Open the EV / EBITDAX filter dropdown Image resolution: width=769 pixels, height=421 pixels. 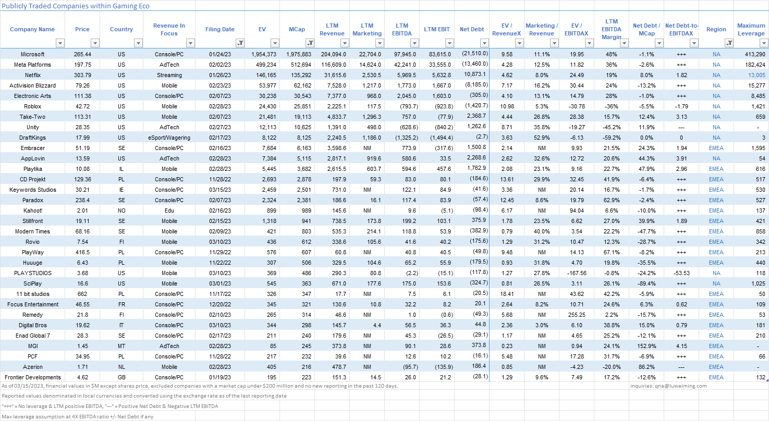(590, 43)
